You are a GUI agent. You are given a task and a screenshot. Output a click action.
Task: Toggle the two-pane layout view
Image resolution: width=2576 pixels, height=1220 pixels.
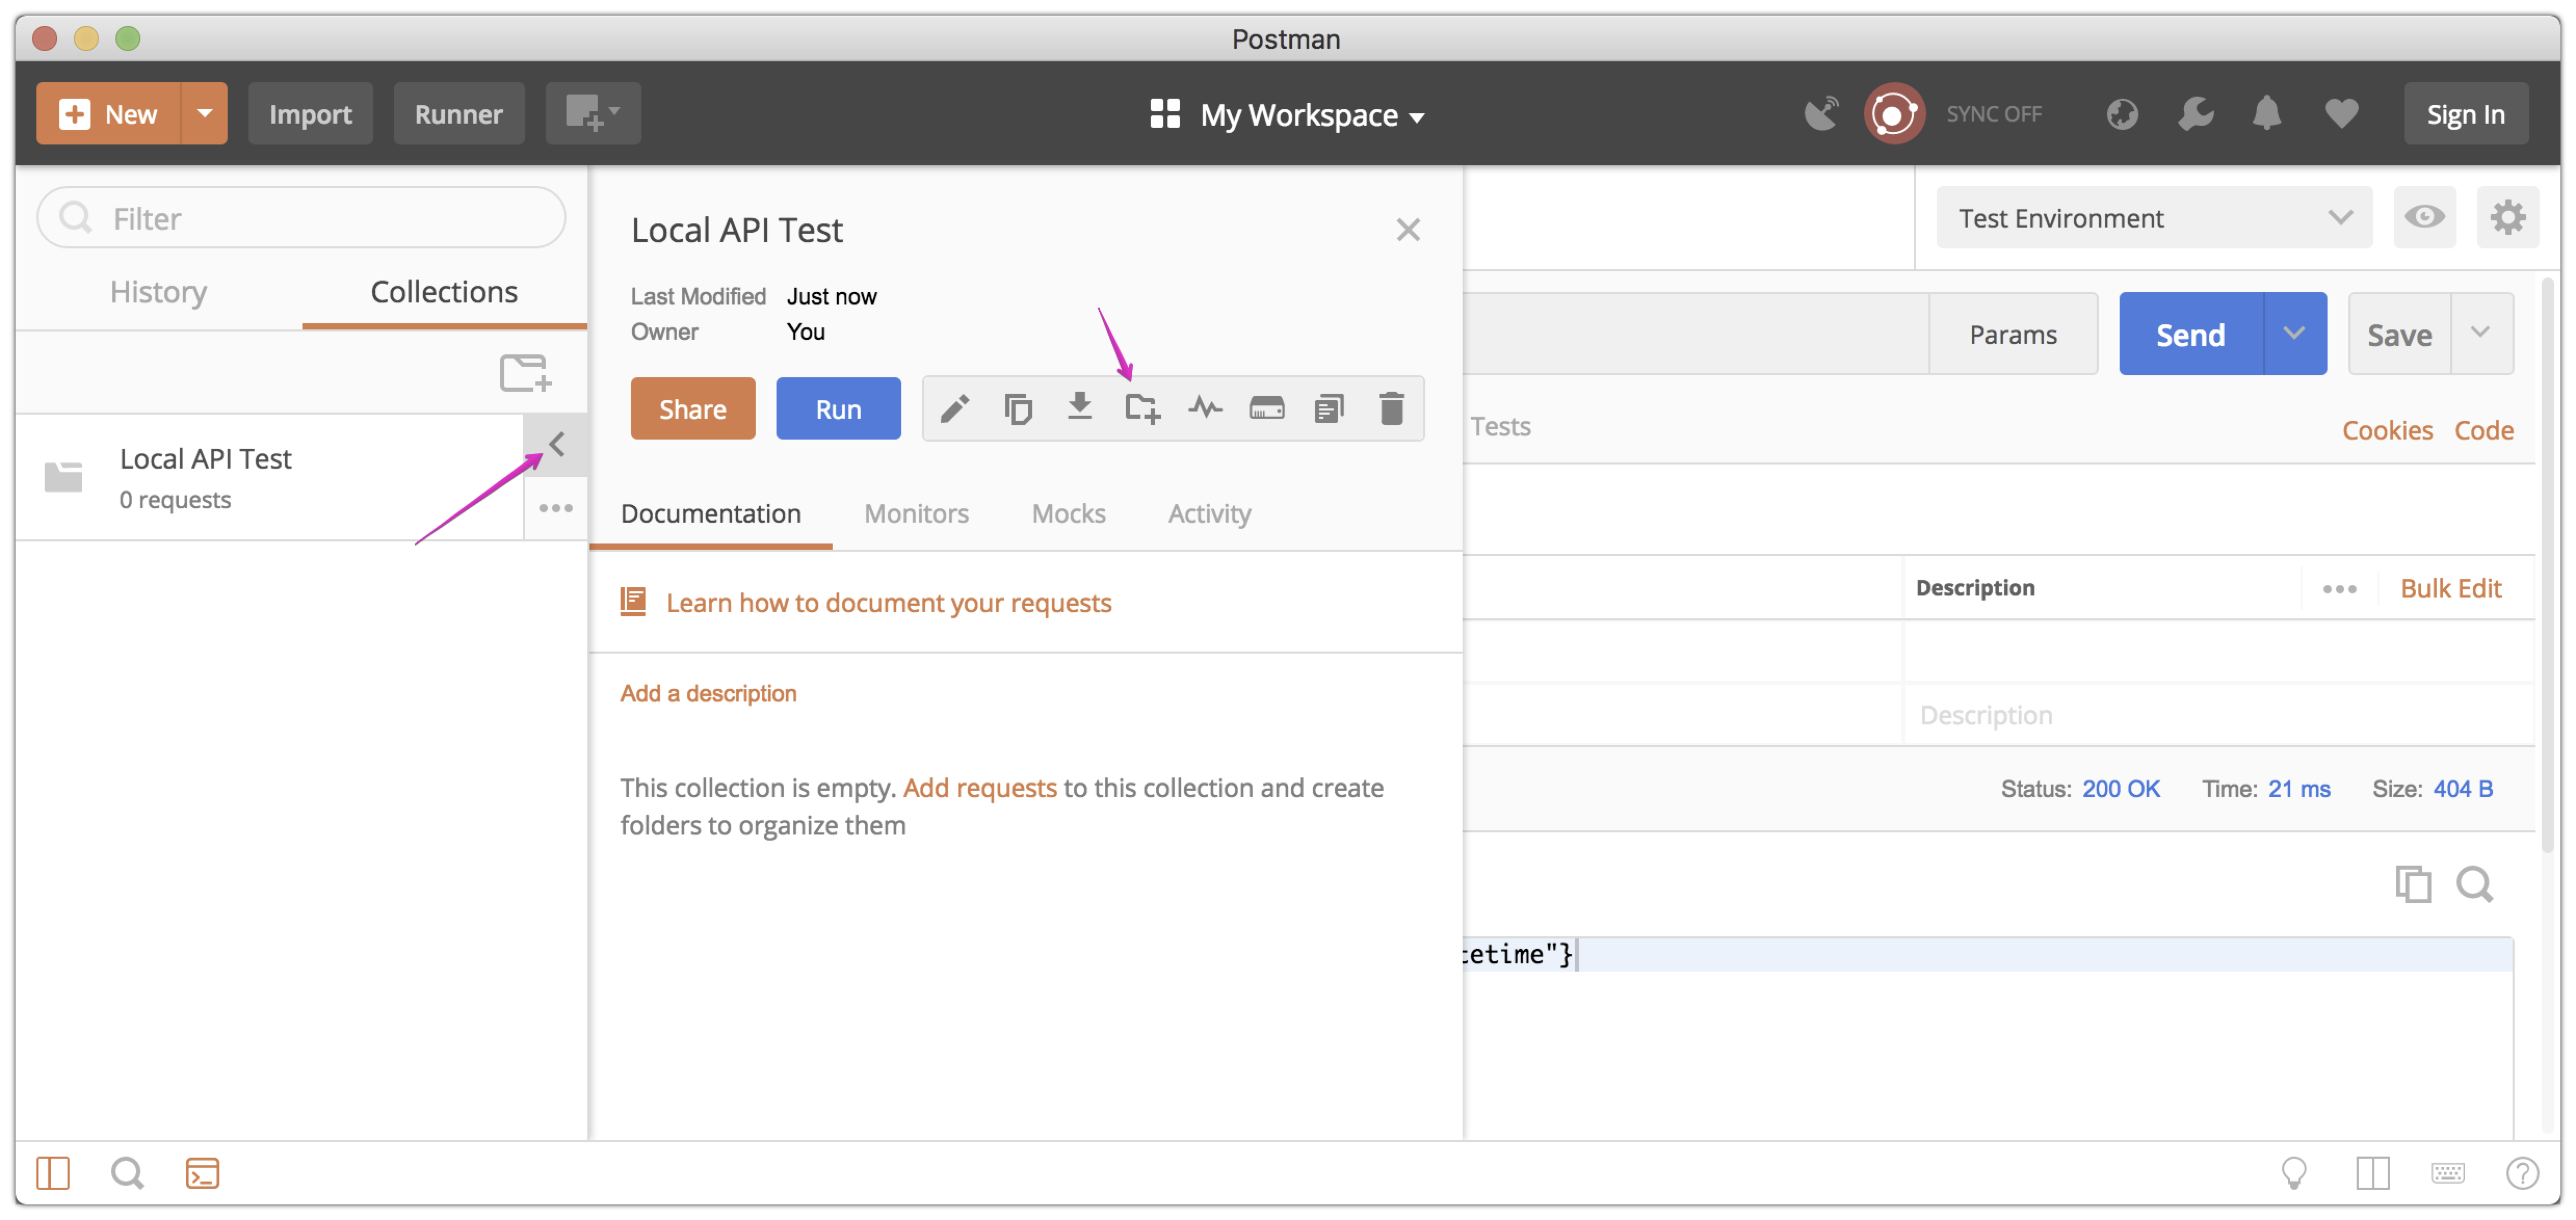point(2372,1173)
